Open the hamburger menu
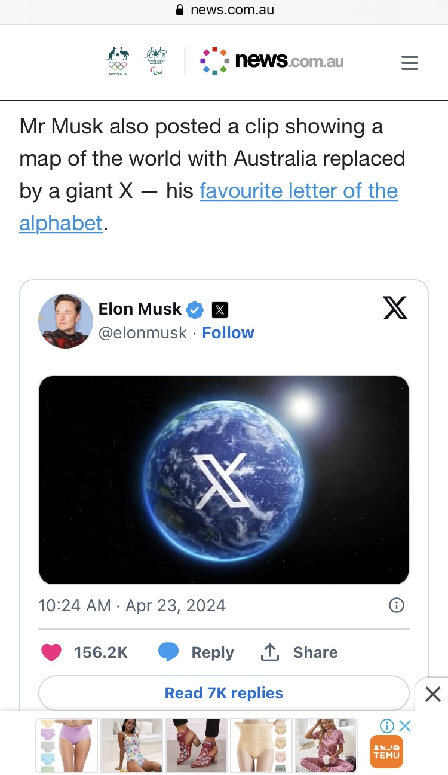 pyautogui.click(x=410, y=63)
